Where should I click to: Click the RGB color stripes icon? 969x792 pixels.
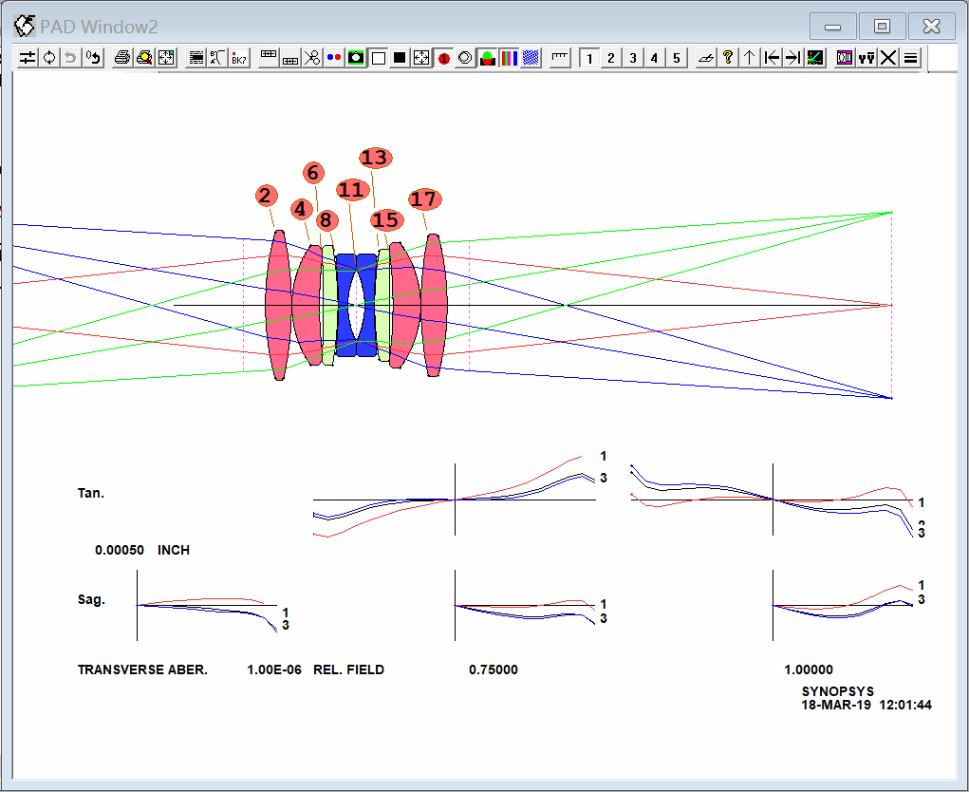point(509,58)
